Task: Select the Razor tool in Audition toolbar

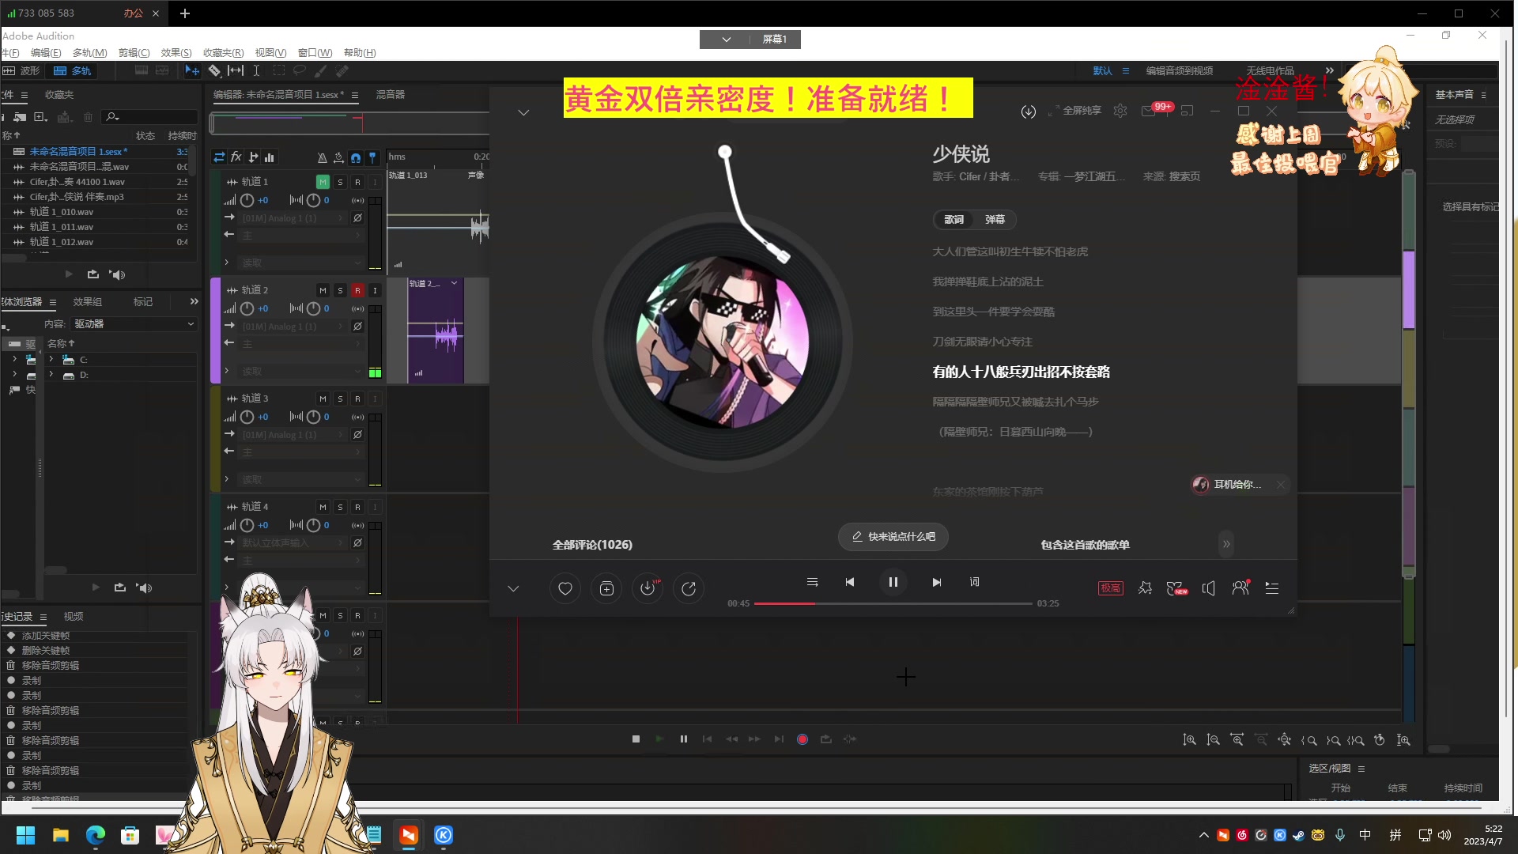Action: tap(214, 71)
